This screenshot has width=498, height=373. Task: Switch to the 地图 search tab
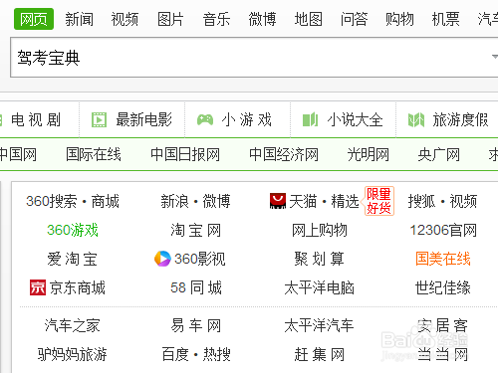[308, 19]
